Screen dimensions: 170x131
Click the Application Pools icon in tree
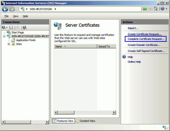(x=13, y=40)
